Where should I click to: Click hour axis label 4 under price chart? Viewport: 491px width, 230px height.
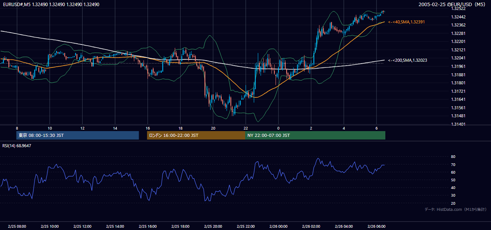(344, 128)
